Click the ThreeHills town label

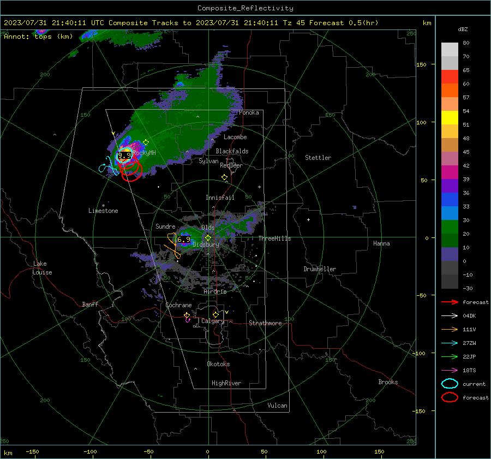click(x=274, y=239)
